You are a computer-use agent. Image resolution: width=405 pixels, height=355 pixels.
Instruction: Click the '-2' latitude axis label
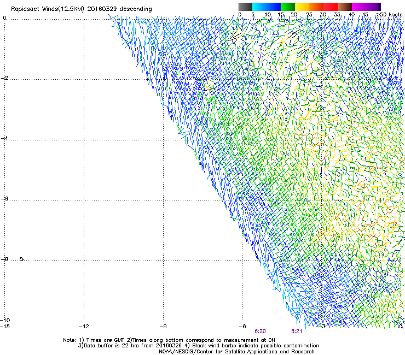point(4,78)
